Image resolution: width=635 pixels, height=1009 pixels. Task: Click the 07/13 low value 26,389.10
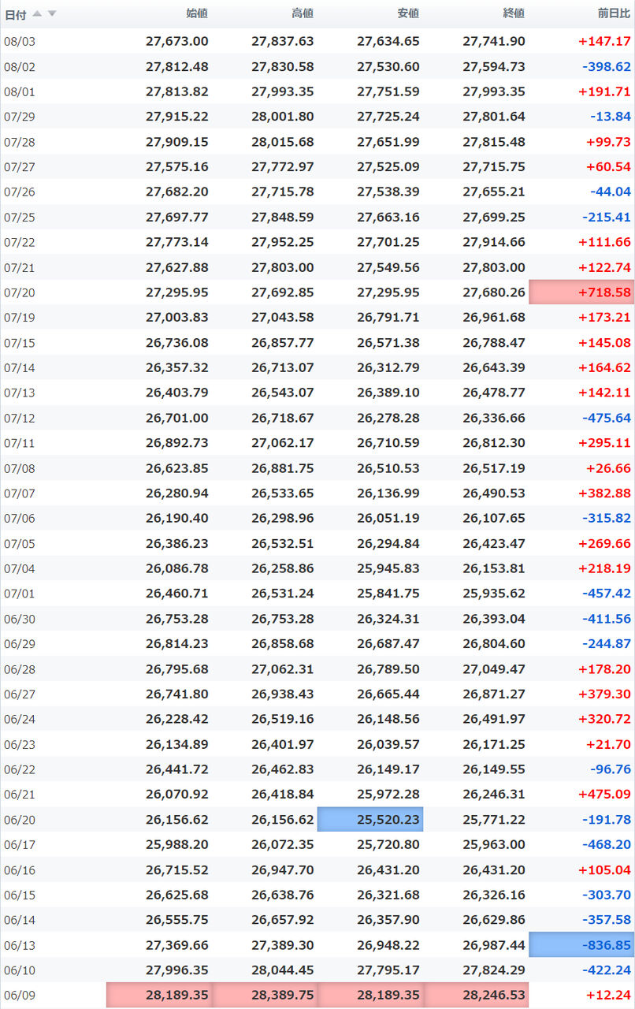pyautogui.click(x=388, y=393)
